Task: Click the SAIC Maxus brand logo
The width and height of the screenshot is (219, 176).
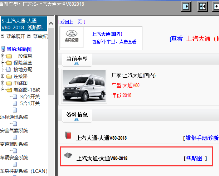Action: 72,36
